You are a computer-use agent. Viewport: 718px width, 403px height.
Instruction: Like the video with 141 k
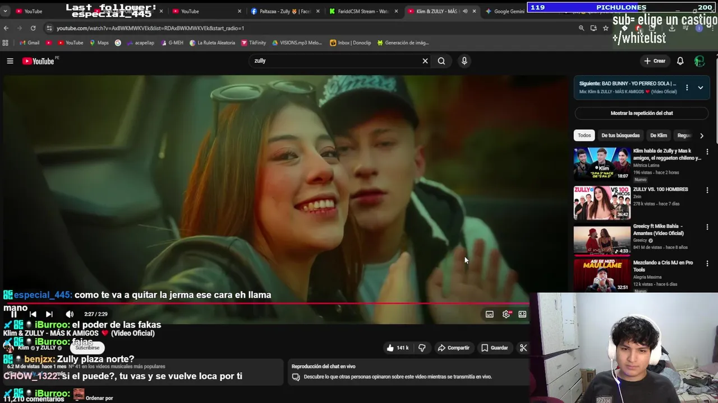click(x=397, y=348)
